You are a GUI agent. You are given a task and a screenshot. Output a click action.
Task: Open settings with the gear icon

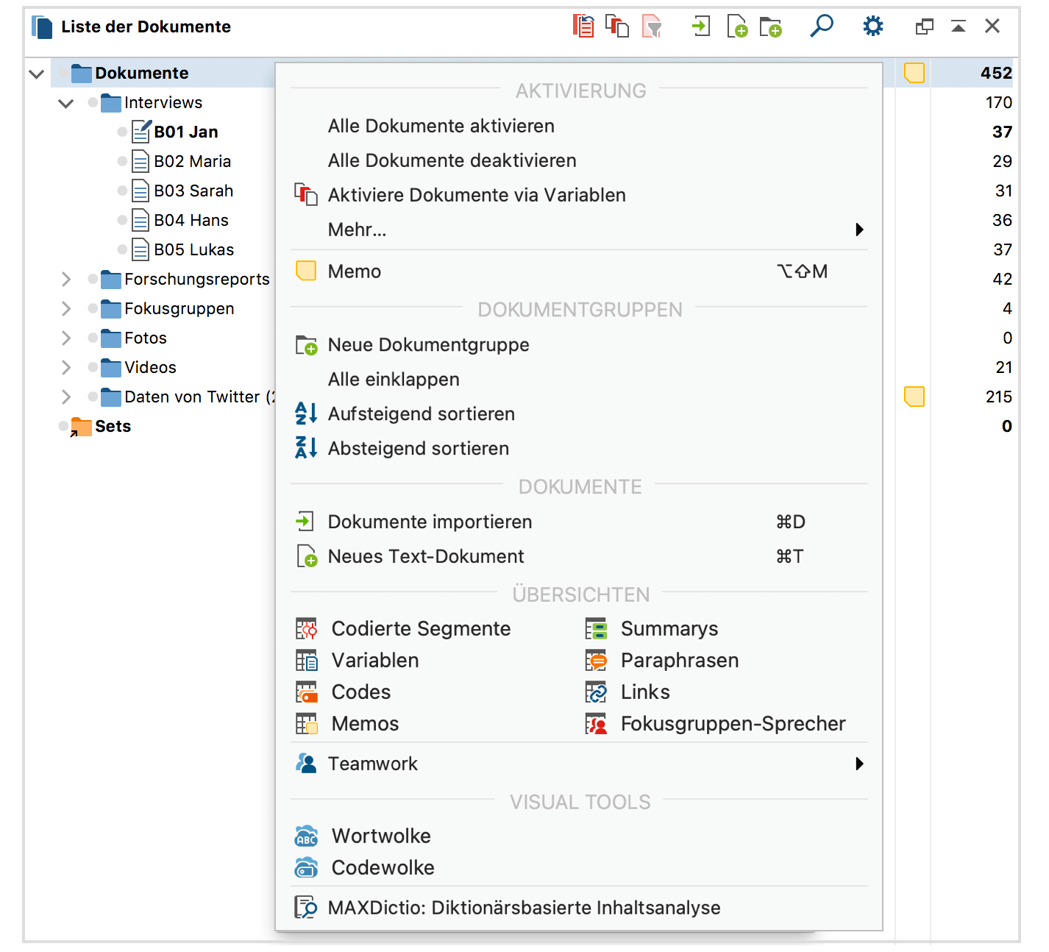[873, 26]
